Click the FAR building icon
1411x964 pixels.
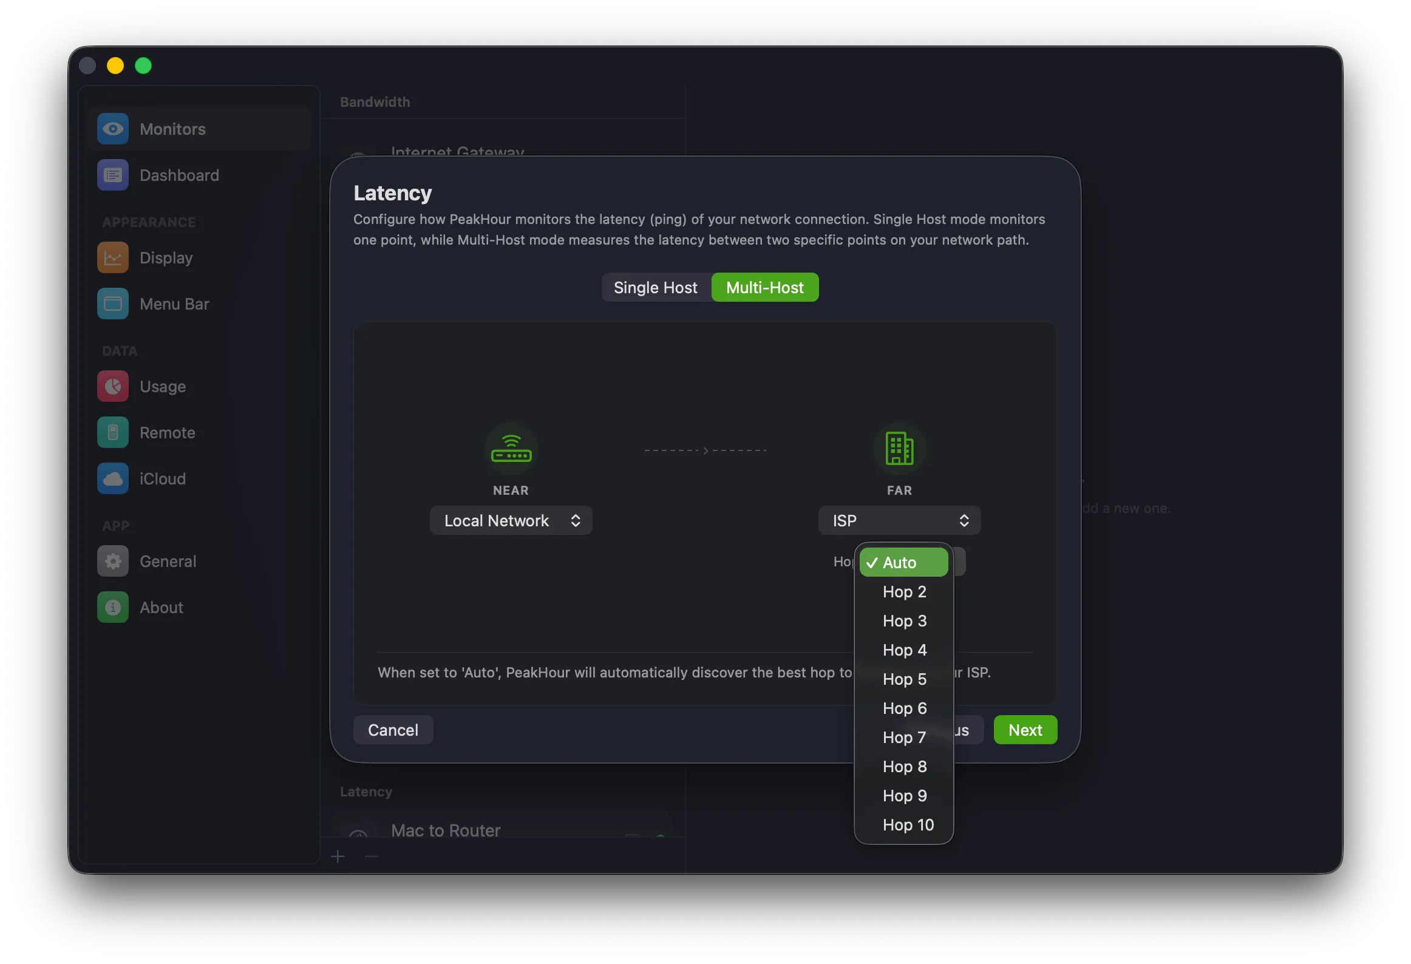(899, 449)
